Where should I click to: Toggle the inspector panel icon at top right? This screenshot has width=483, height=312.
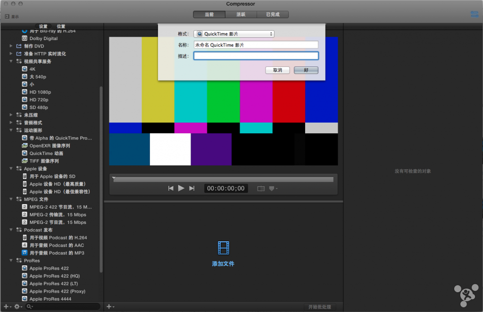click(x=475, y=15)
